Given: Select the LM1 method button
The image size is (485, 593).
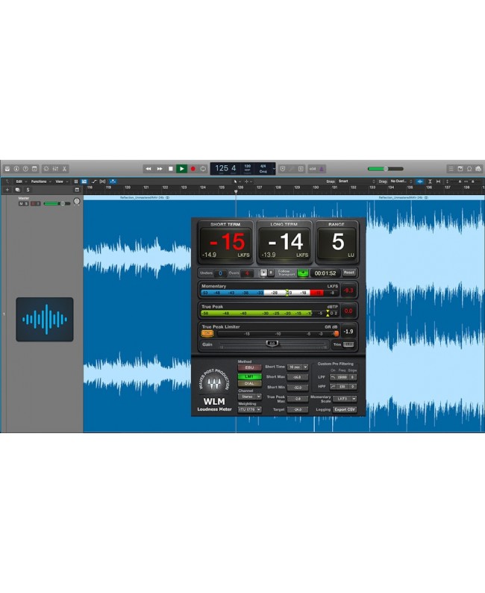Looking at the screenshot, I should (x=249, y=376).
